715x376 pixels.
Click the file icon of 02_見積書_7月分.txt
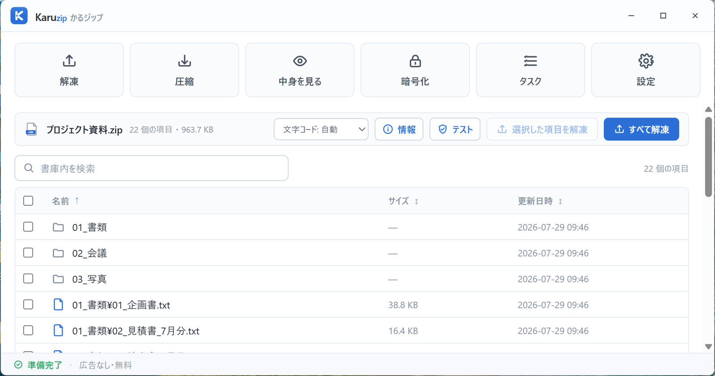pos(58,330)
